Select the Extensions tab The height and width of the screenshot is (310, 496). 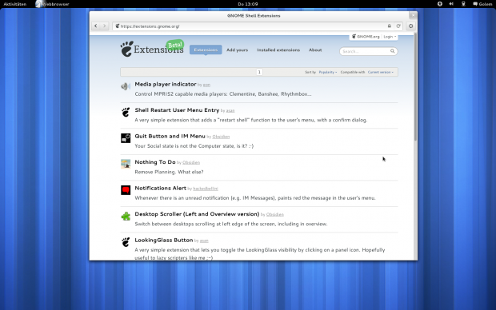[x=206, y=50]
